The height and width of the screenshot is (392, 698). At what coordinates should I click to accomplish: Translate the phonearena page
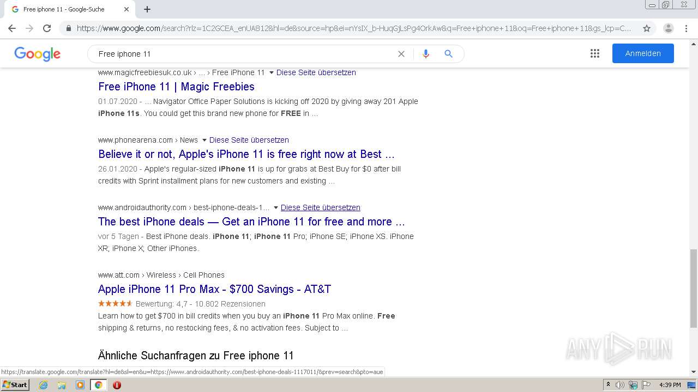(x=249, y=140)
